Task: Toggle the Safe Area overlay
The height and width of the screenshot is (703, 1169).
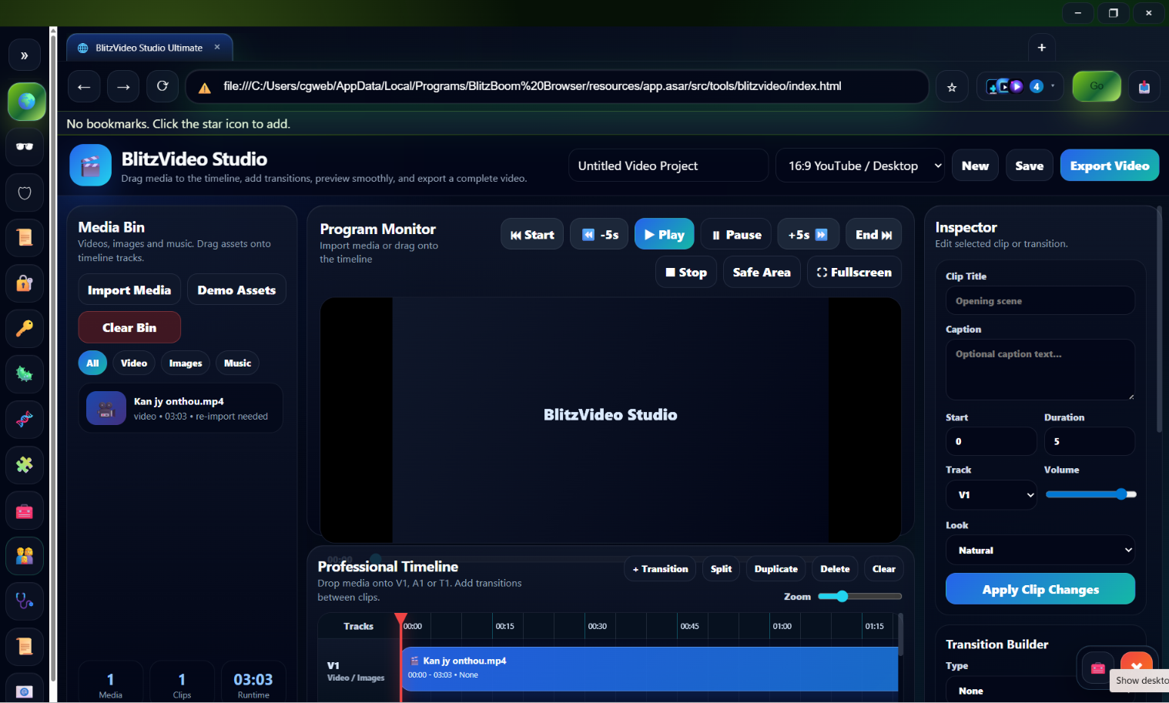Action: tap(762, 272)
